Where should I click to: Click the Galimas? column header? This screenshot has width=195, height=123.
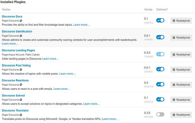(x=162, y=9)
